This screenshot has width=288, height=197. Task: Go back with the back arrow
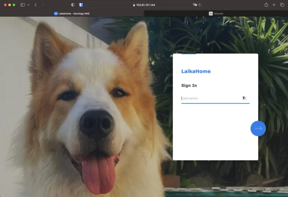pyautogui.click(x=36, y=5)
